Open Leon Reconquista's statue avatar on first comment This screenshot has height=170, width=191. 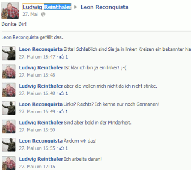pos(8,53)
